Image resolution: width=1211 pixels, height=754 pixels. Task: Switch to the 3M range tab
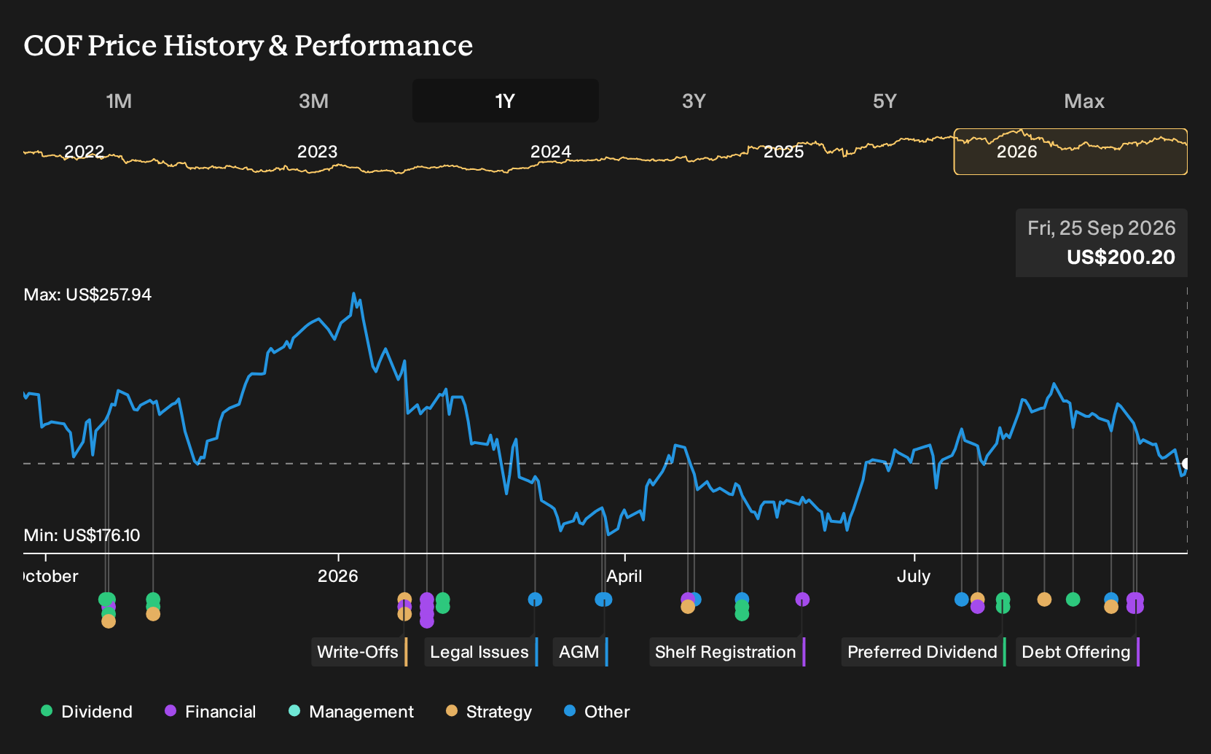coord(313,101)
